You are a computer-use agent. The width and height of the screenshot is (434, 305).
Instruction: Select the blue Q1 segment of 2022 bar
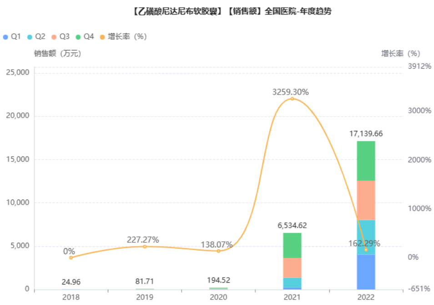coord(366,272)
